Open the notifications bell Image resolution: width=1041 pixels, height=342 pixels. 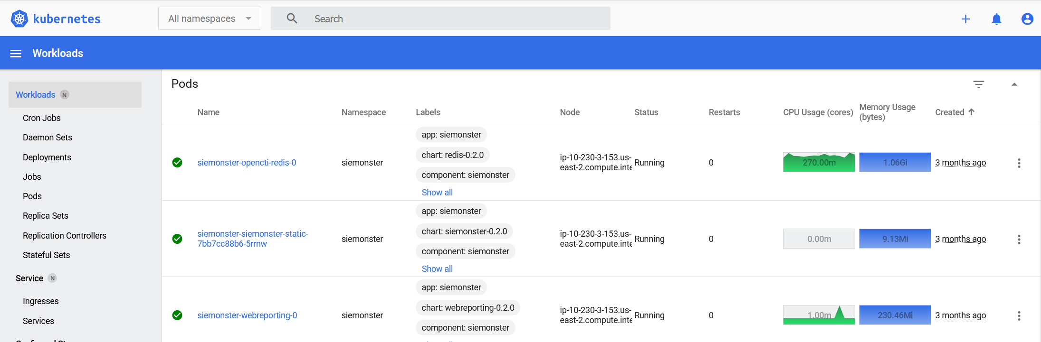tap(996, 19)
